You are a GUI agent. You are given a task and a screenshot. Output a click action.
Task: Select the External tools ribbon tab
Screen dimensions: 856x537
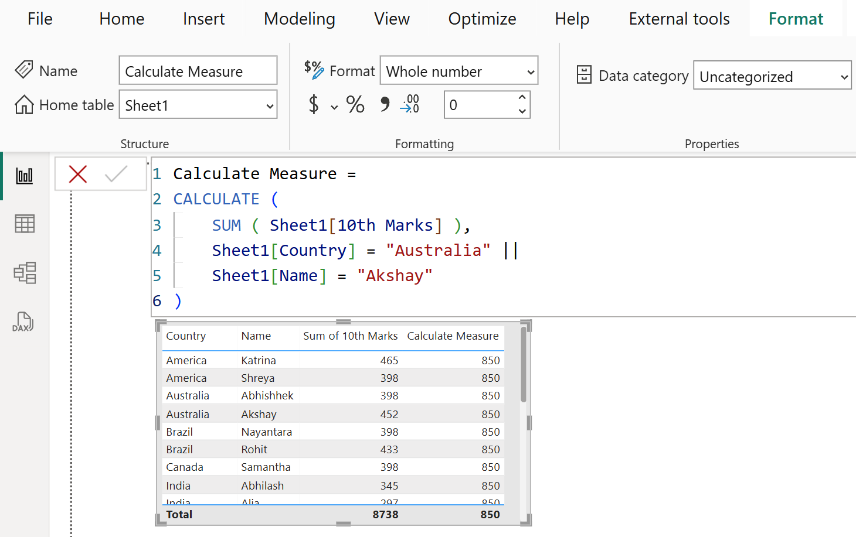pos(679,18)
